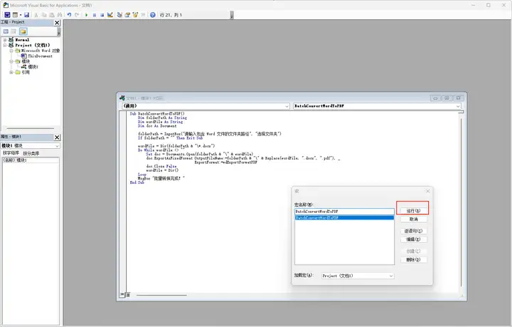Open the Properties Window toolbar icon
The image size is (512, 327).
pos(127,15)
